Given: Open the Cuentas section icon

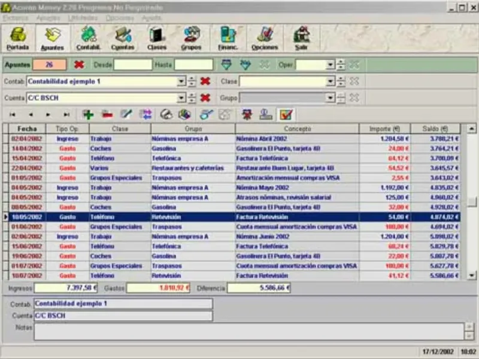Looking at the screenshot, I should tap(123, 38).
